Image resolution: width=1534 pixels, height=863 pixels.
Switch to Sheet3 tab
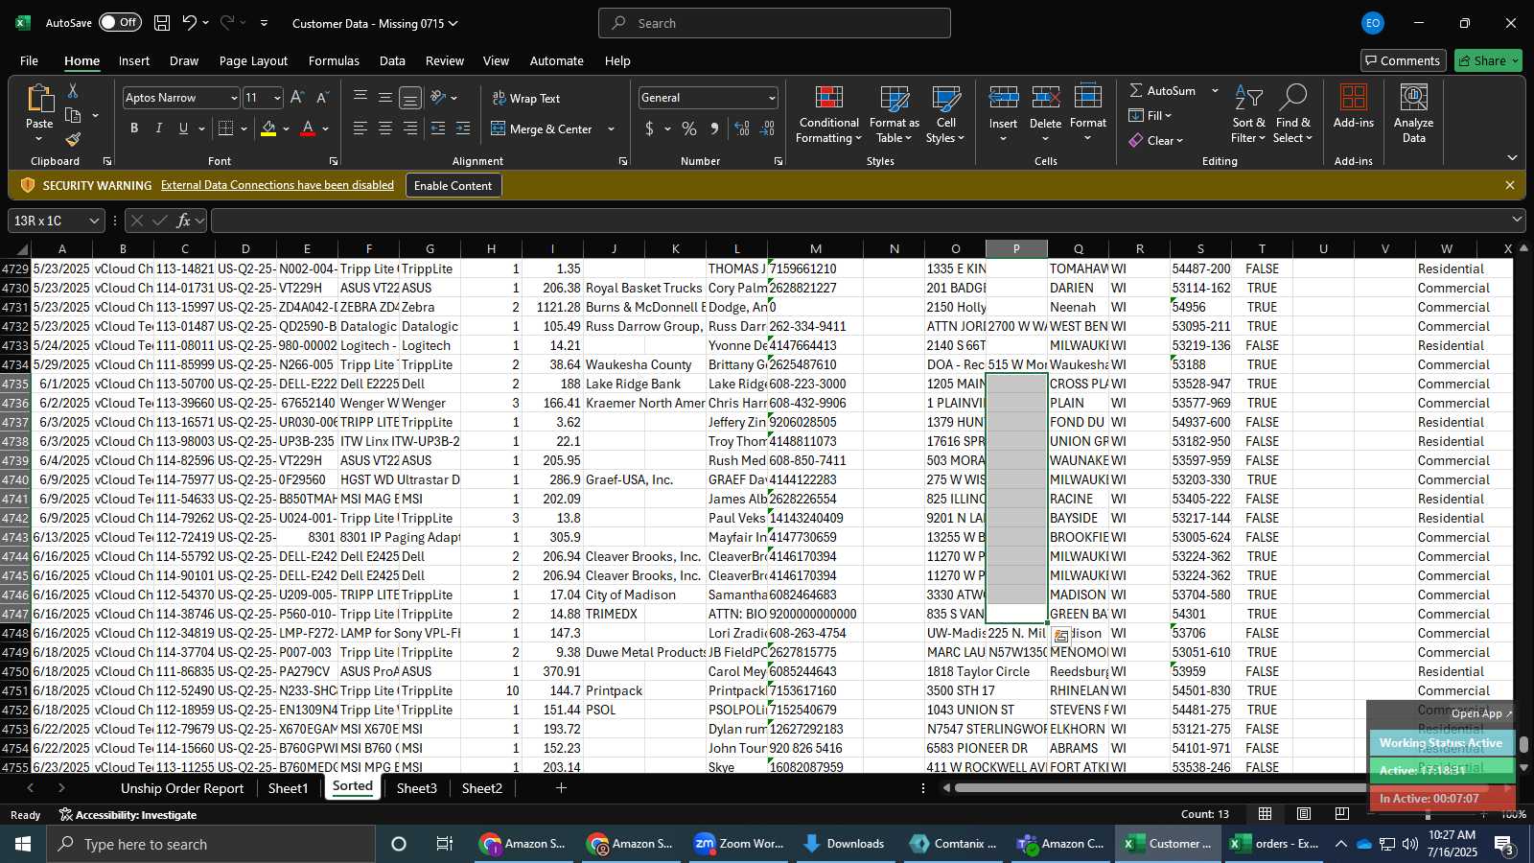(417, 788)
